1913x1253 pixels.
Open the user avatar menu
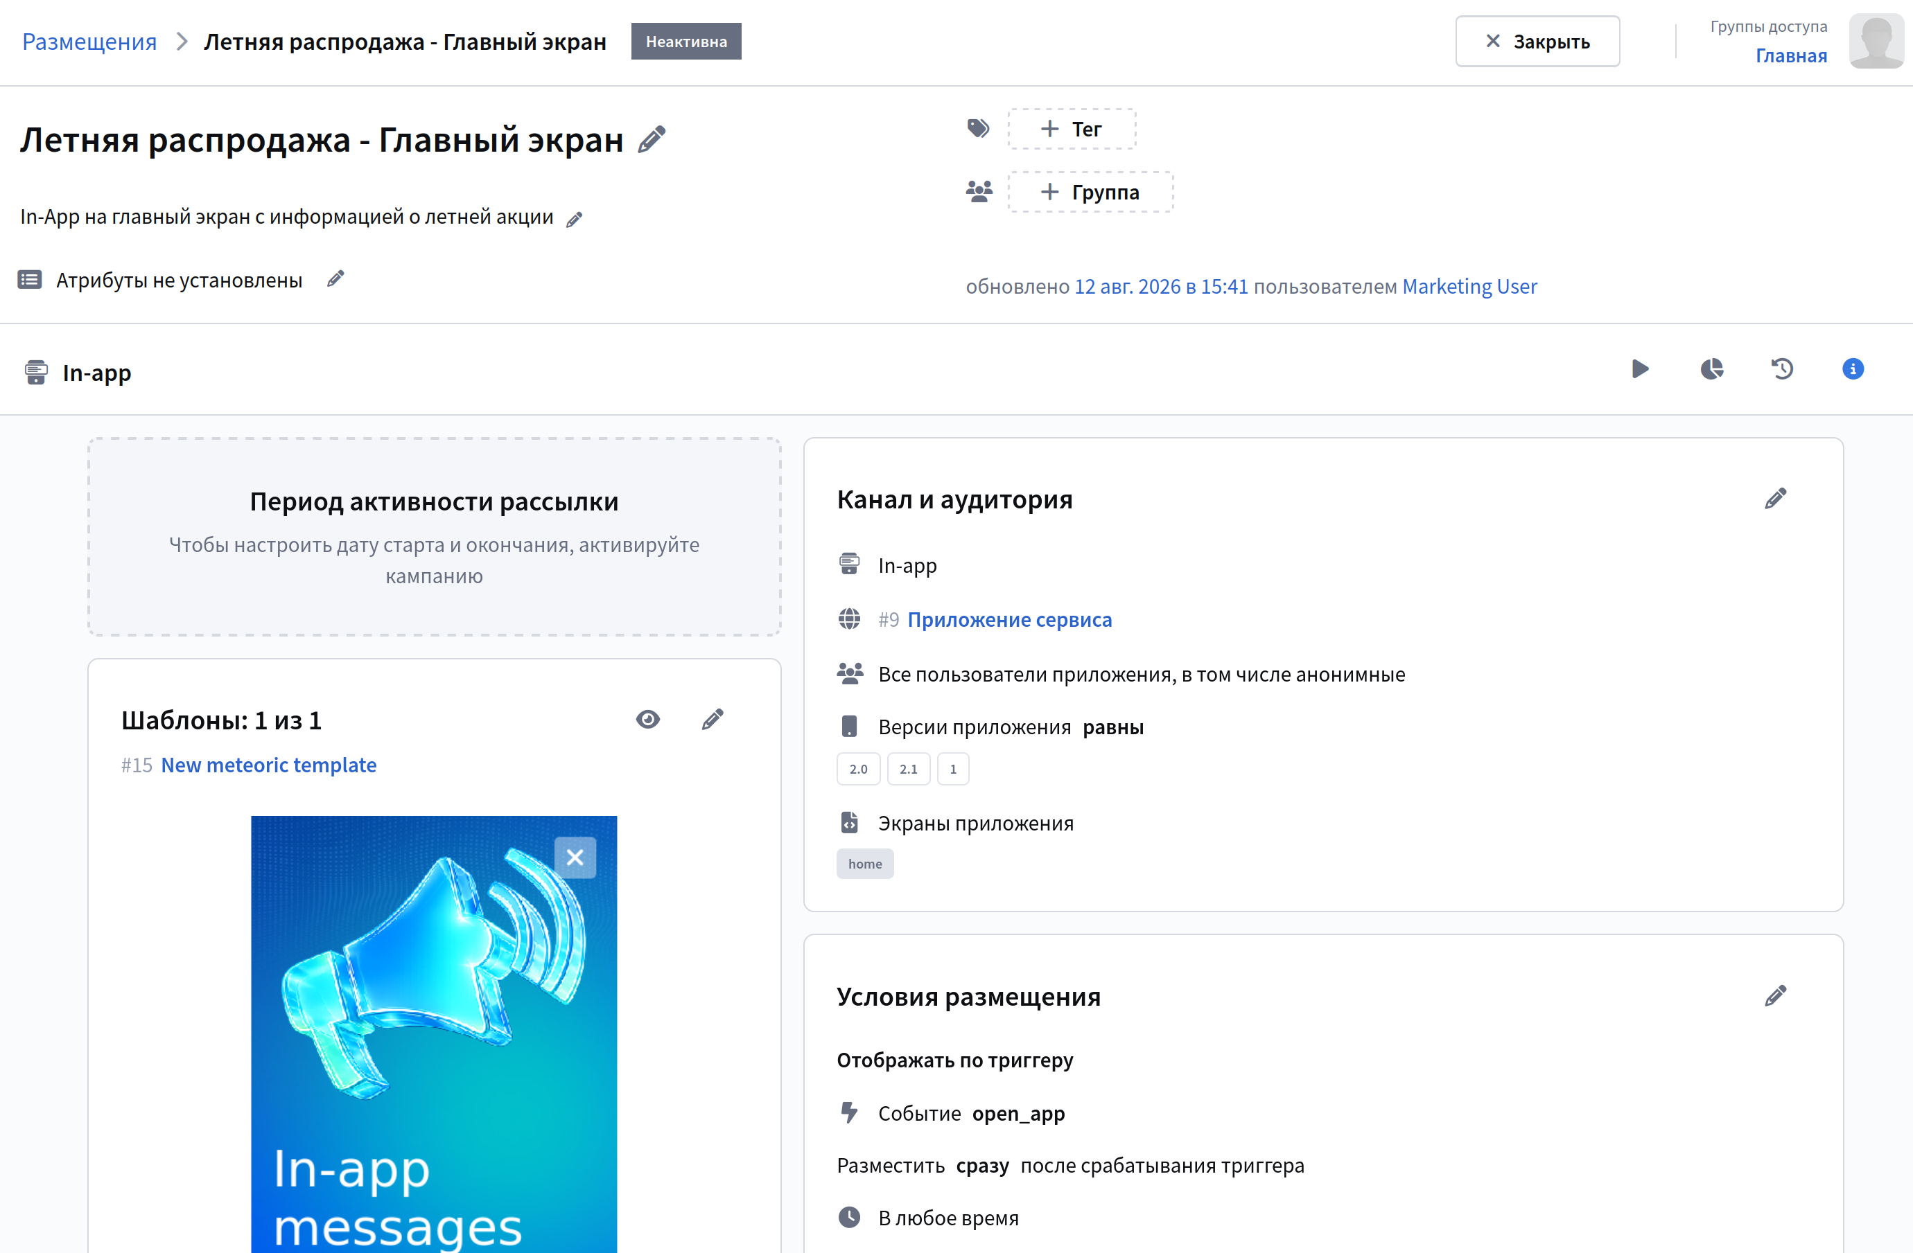click(x=1877, y=40)
